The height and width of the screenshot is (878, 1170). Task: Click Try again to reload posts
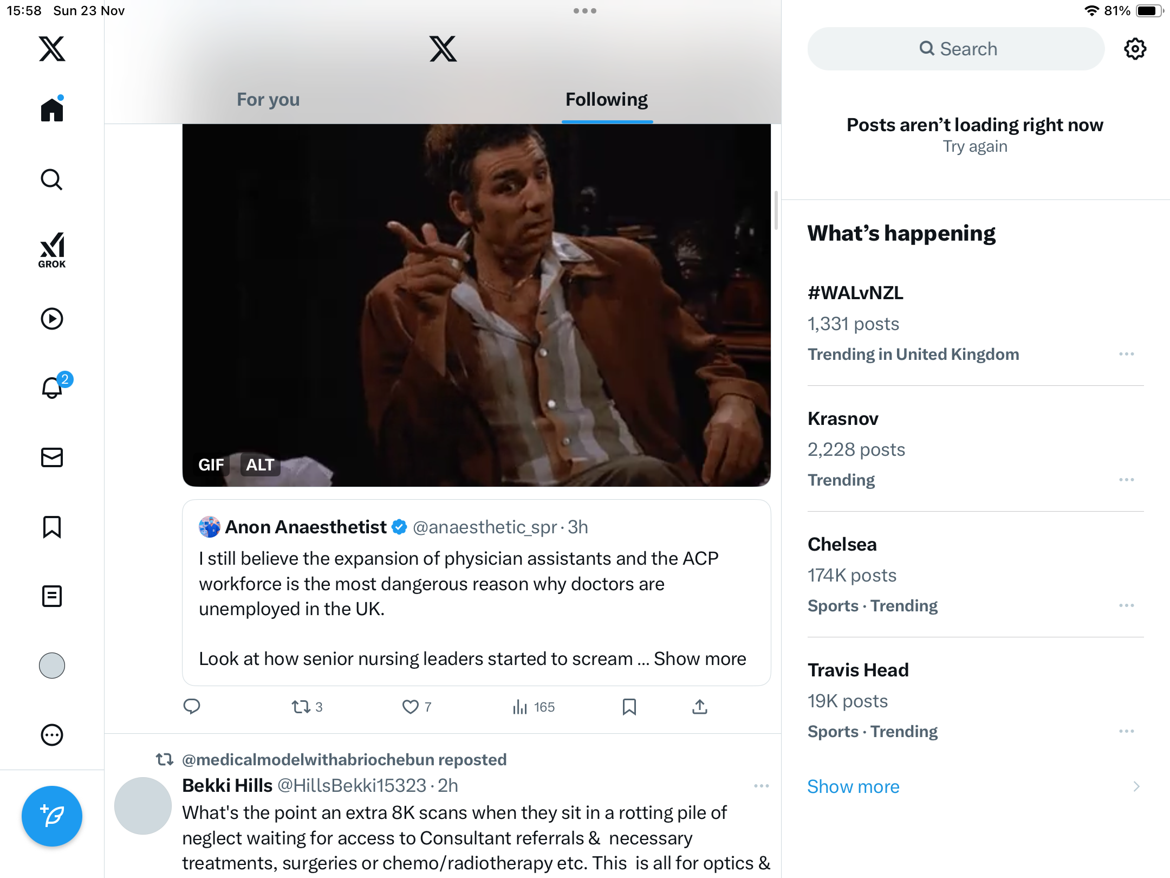tap(974, 146)
